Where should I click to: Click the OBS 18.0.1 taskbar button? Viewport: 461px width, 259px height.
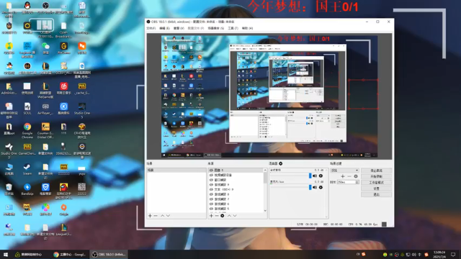pos(108,254)
